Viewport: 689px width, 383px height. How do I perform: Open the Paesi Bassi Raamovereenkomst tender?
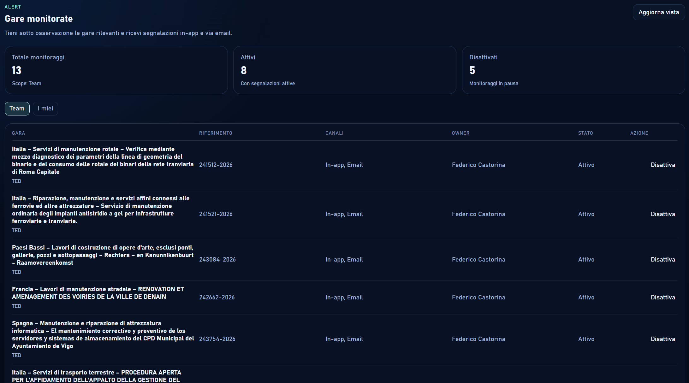103,255
